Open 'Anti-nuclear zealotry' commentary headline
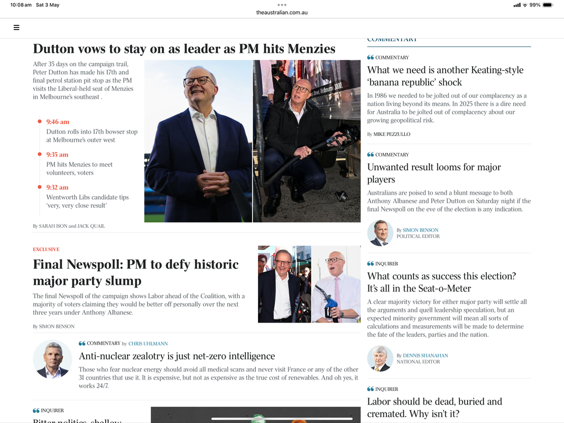564x423 pixels. pyautogui.click(x=177, y=356)
